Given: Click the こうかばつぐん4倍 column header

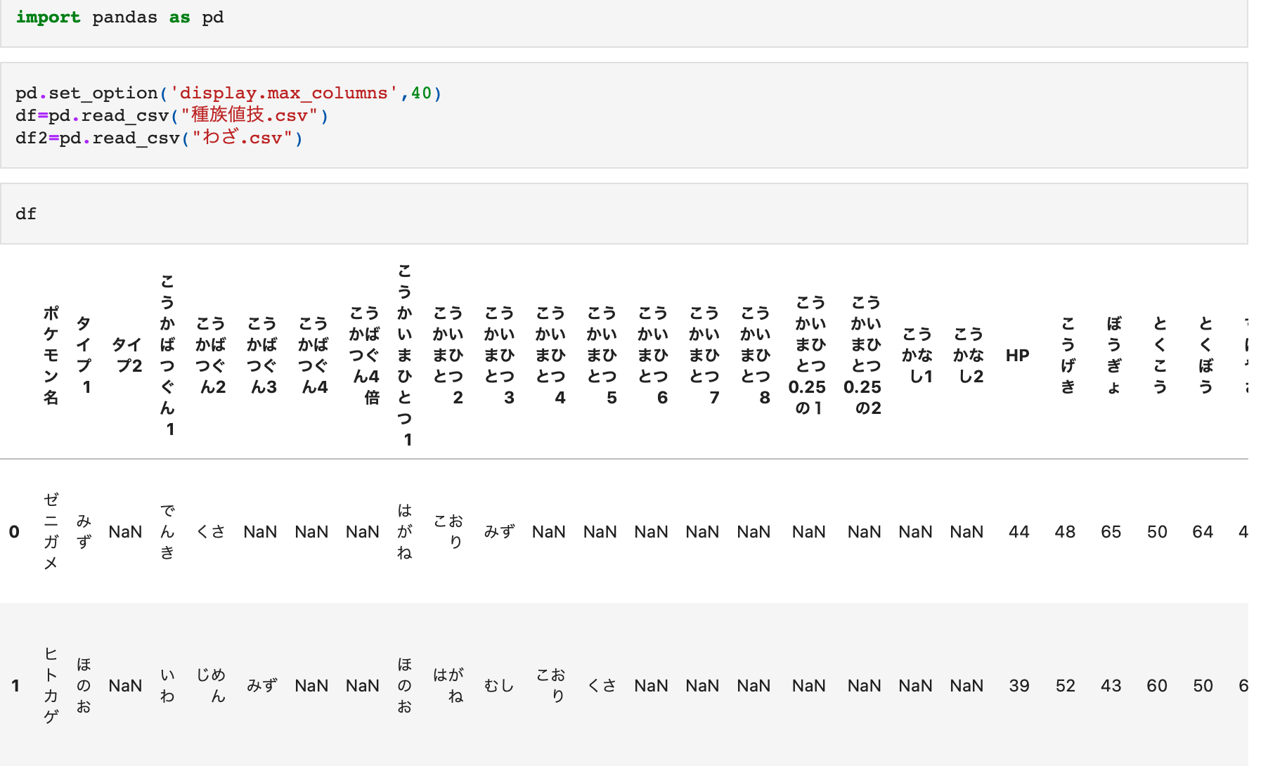Looking at the screenshot, I should coord(364,355).
